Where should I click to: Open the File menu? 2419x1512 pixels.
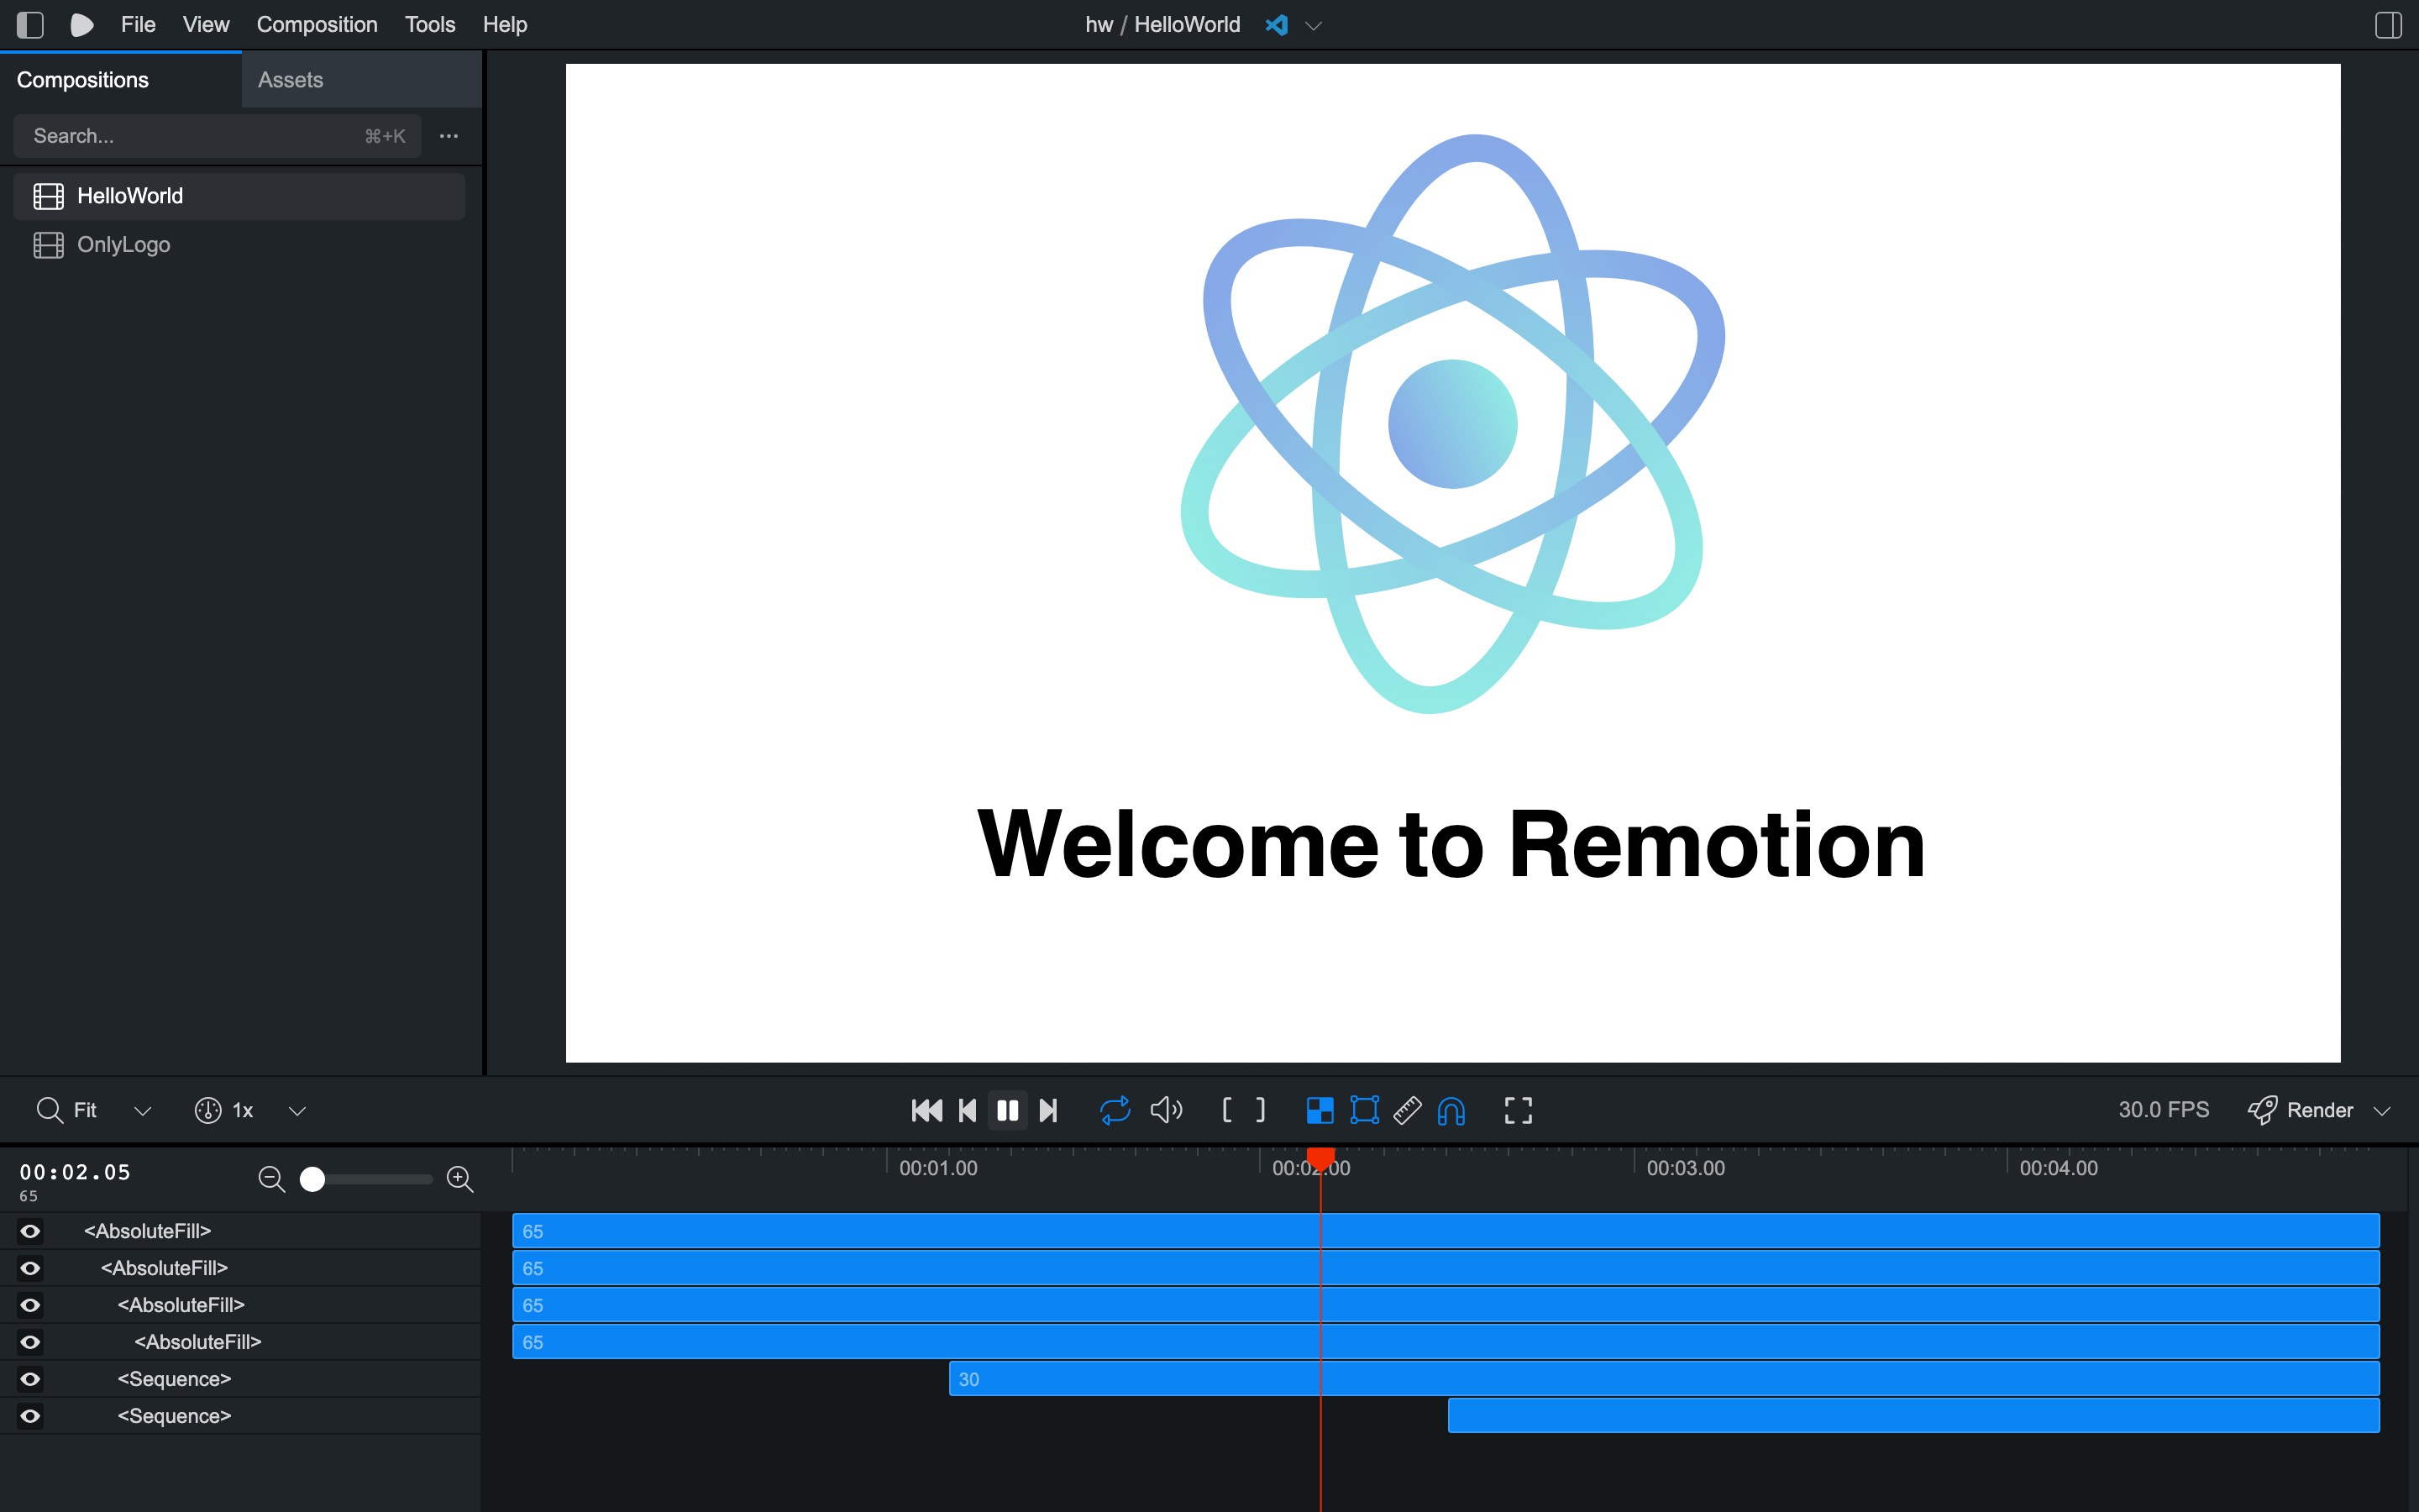coord(138,25)
